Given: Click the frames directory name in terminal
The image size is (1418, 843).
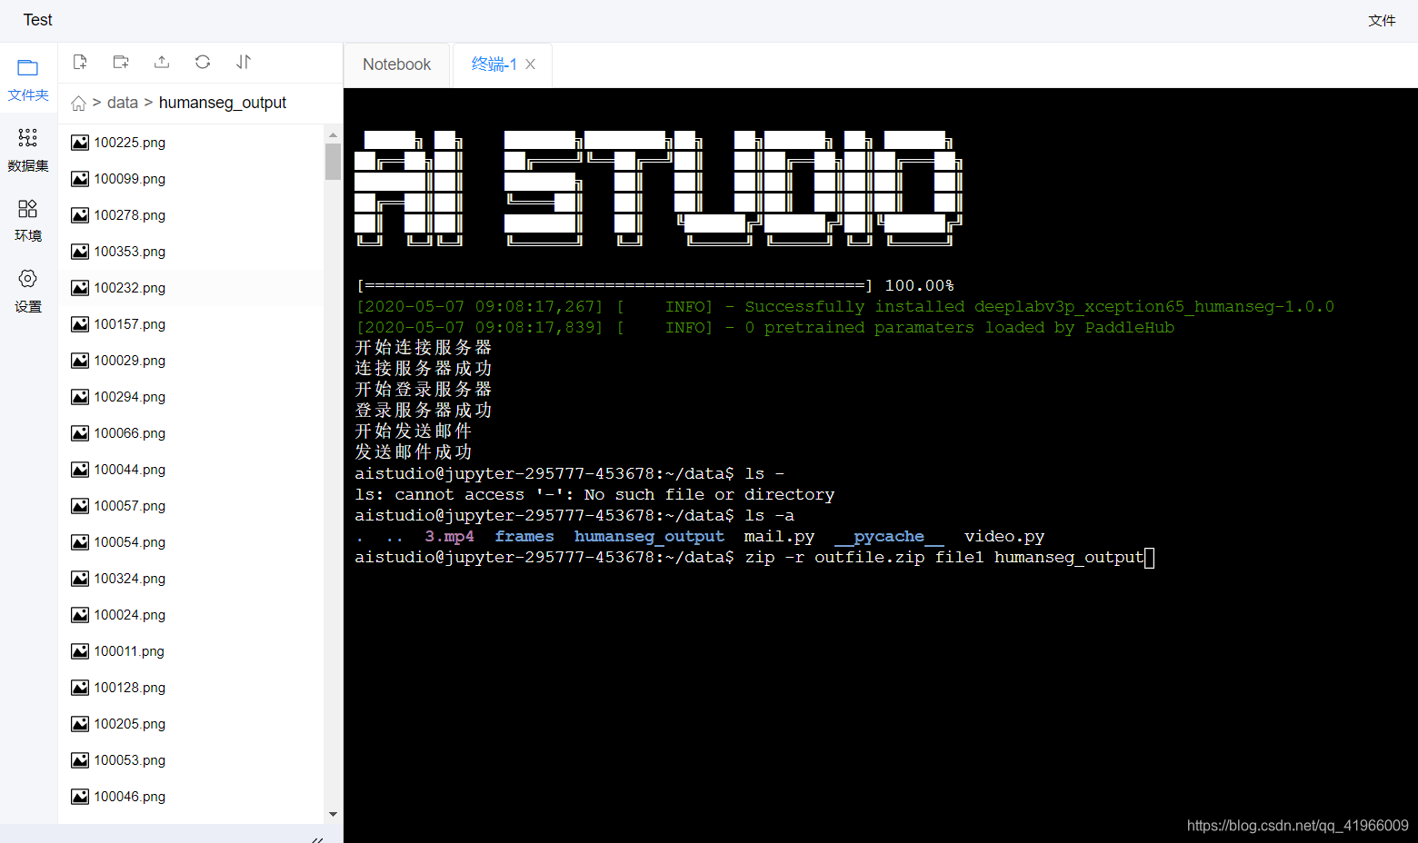Looking at the screenshot, I should click(x=524, y=537).
